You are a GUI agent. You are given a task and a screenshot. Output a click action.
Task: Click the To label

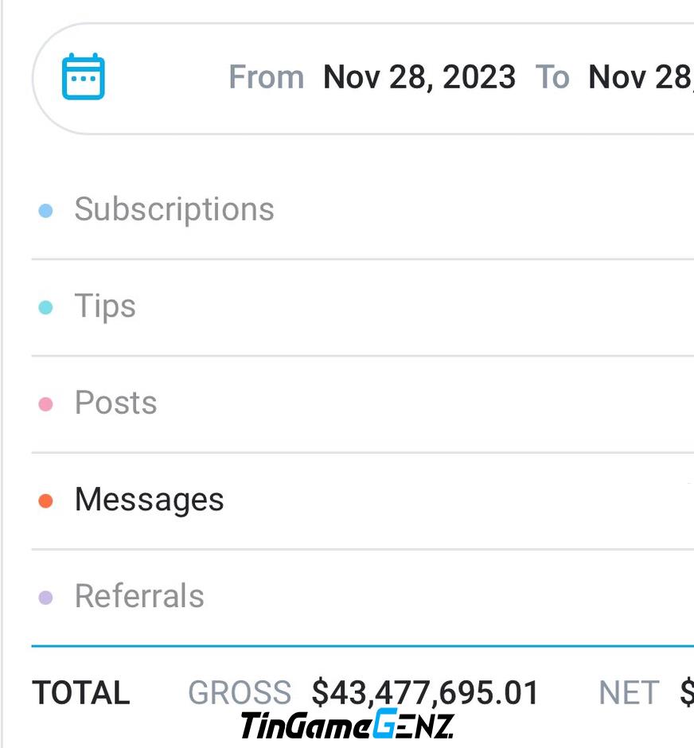point(552,77)
